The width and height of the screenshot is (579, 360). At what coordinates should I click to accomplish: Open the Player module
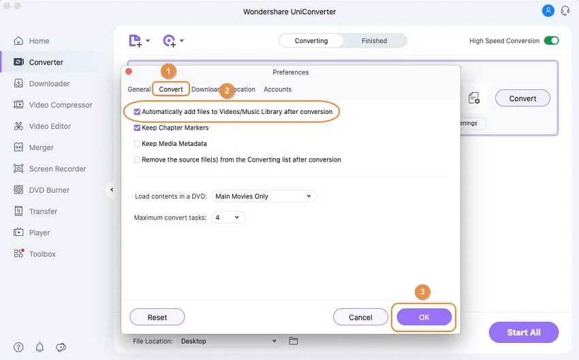tap(32, 233)
